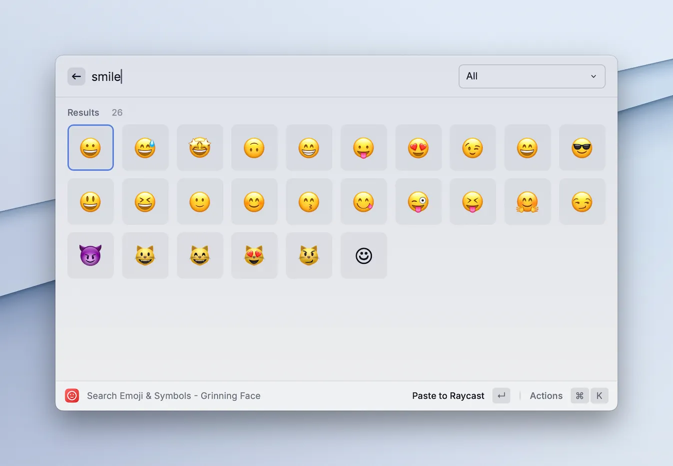Screen dimensions: 673x466
Task: Pick the simple black outline smiley emoji
Action: click(x=363, y=255)
